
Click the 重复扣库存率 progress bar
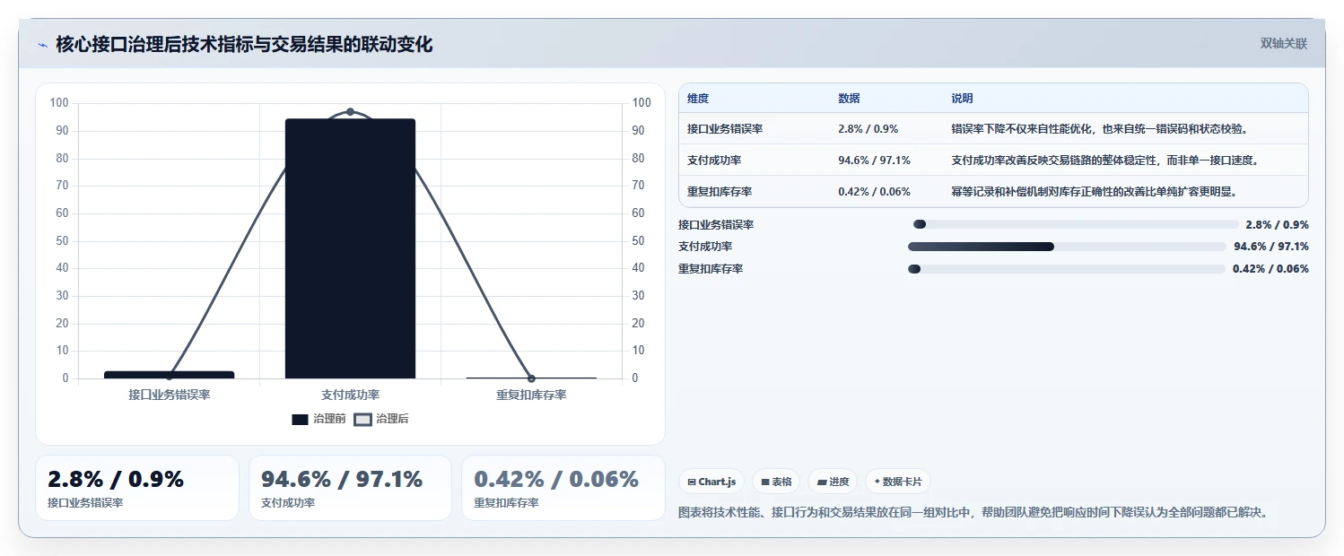pos(1066,269)
